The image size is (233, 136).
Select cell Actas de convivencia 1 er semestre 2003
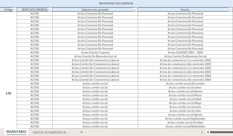pos(185,68)
